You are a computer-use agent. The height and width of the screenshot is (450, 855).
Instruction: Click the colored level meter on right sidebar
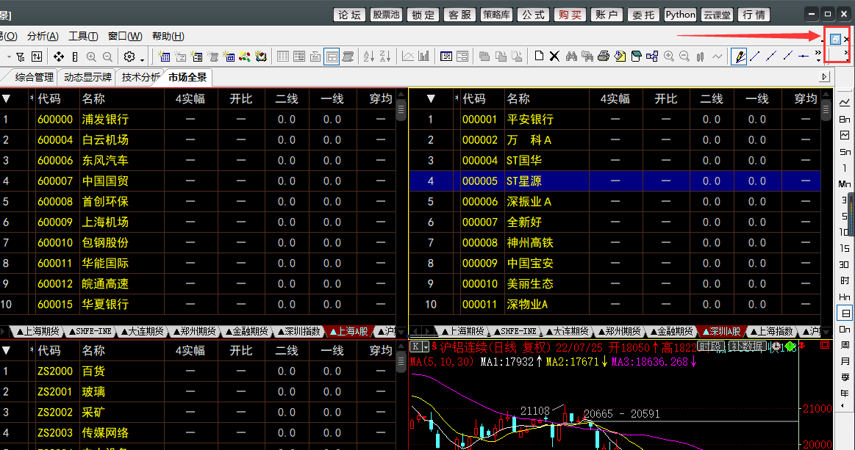click(x=852, y=215)
